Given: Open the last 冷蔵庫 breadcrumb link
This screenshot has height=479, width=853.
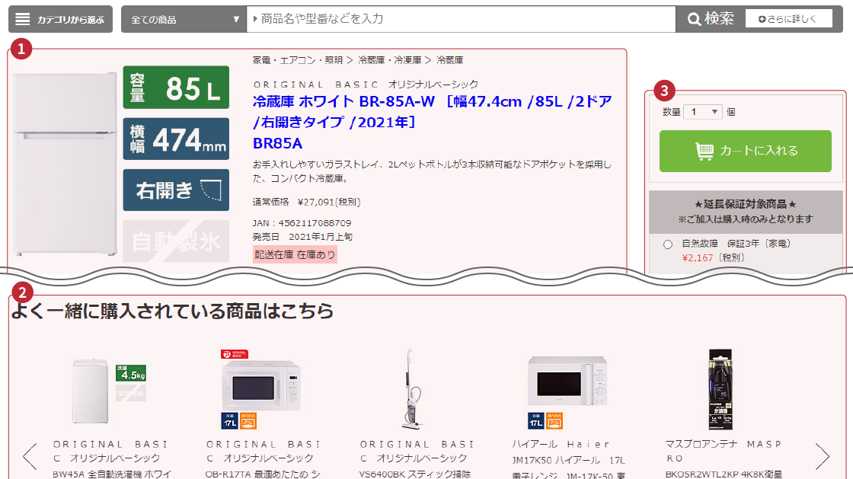Looking at the screenshot, I should 450,60.
